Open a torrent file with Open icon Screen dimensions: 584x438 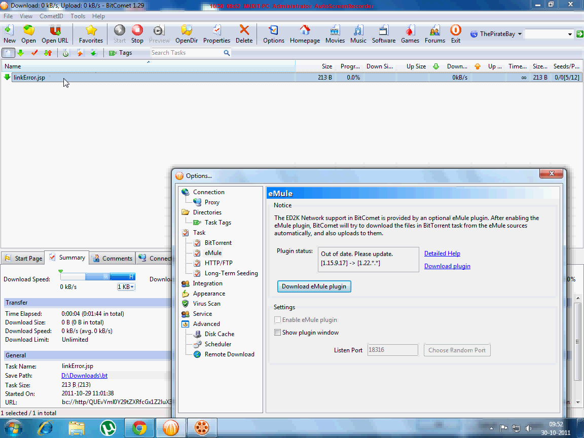[x=29, y=33]
